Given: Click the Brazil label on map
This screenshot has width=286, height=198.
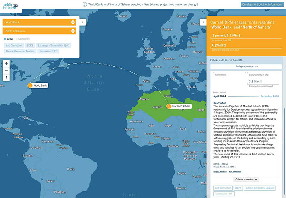Looking at the screenshot, I should click(71, 169).
